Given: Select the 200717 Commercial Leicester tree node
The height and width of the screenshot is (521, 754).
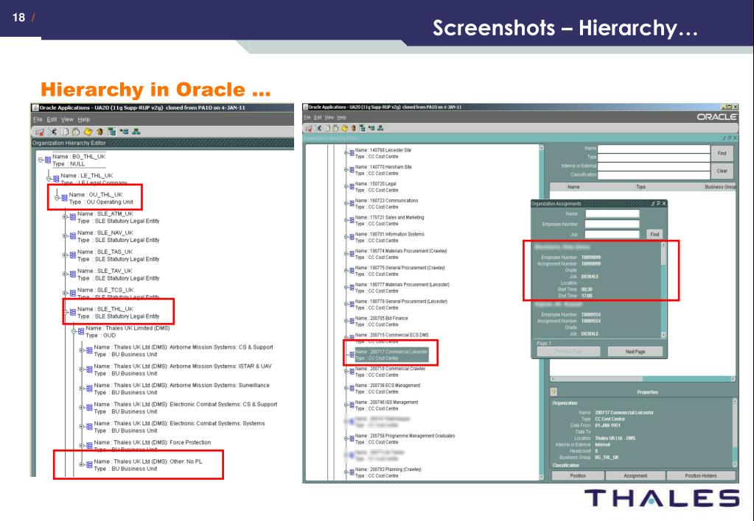Looking at the screenshot, I should pos(391,355).
